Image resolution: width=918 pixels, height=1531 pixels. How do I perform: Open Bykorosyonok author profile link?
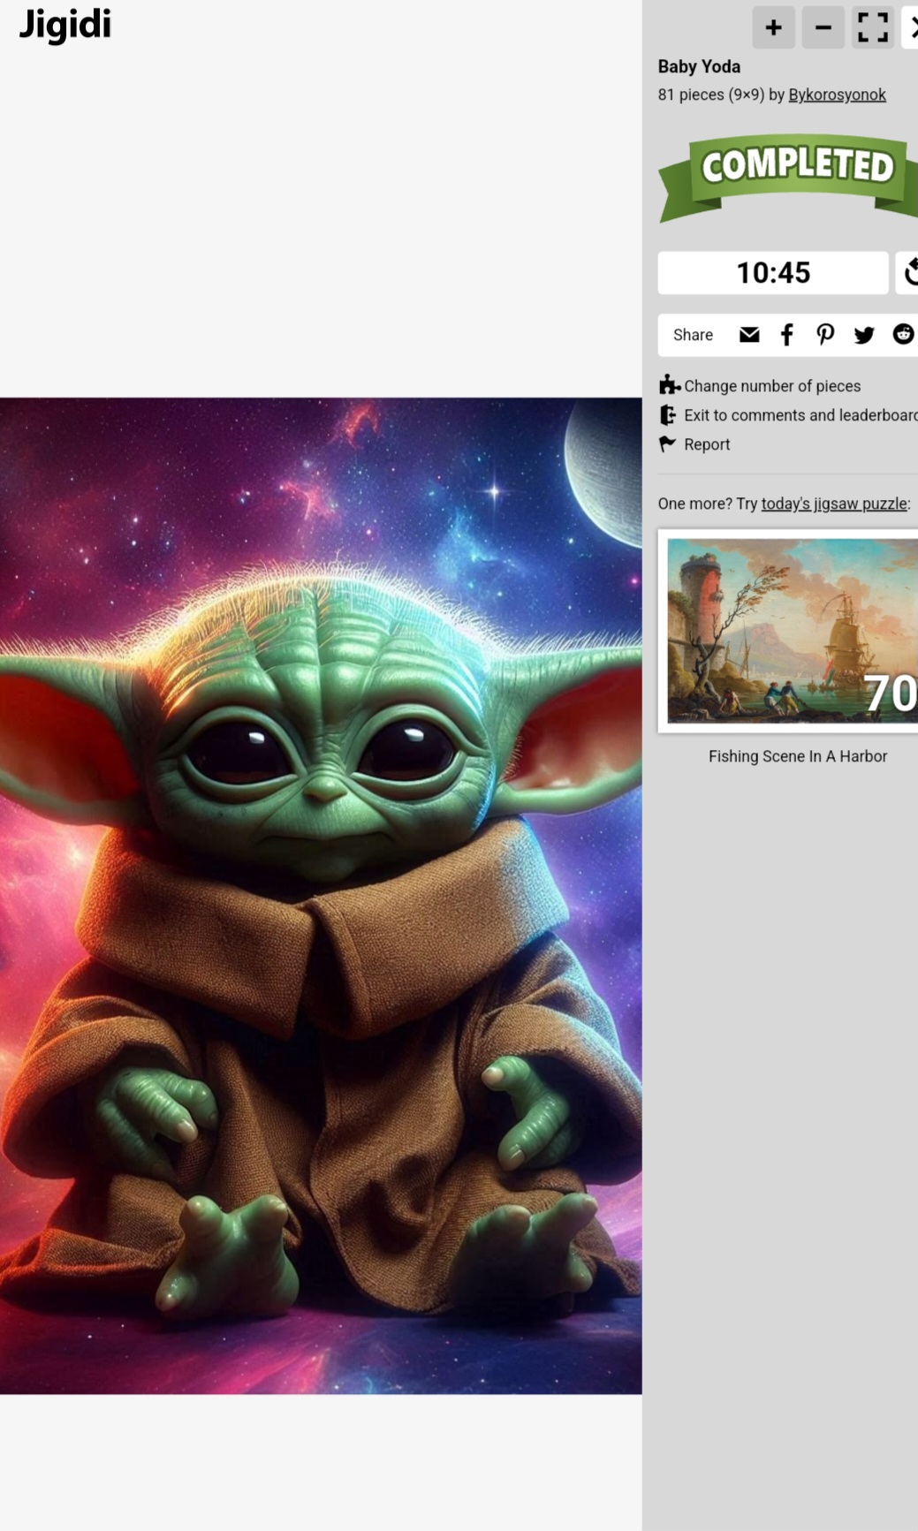[x=837, y=95]
